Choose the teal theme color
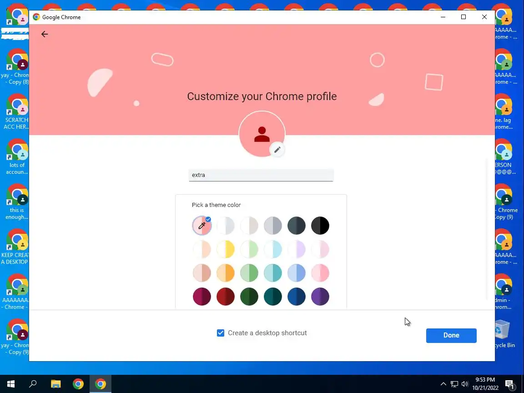This screenshot has height=393, width=524. tap(273, 273)
